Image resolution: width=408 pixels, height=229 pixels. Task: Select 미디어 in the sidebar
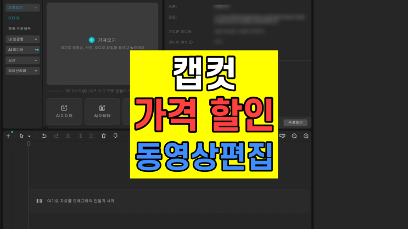tap(14, 18)
